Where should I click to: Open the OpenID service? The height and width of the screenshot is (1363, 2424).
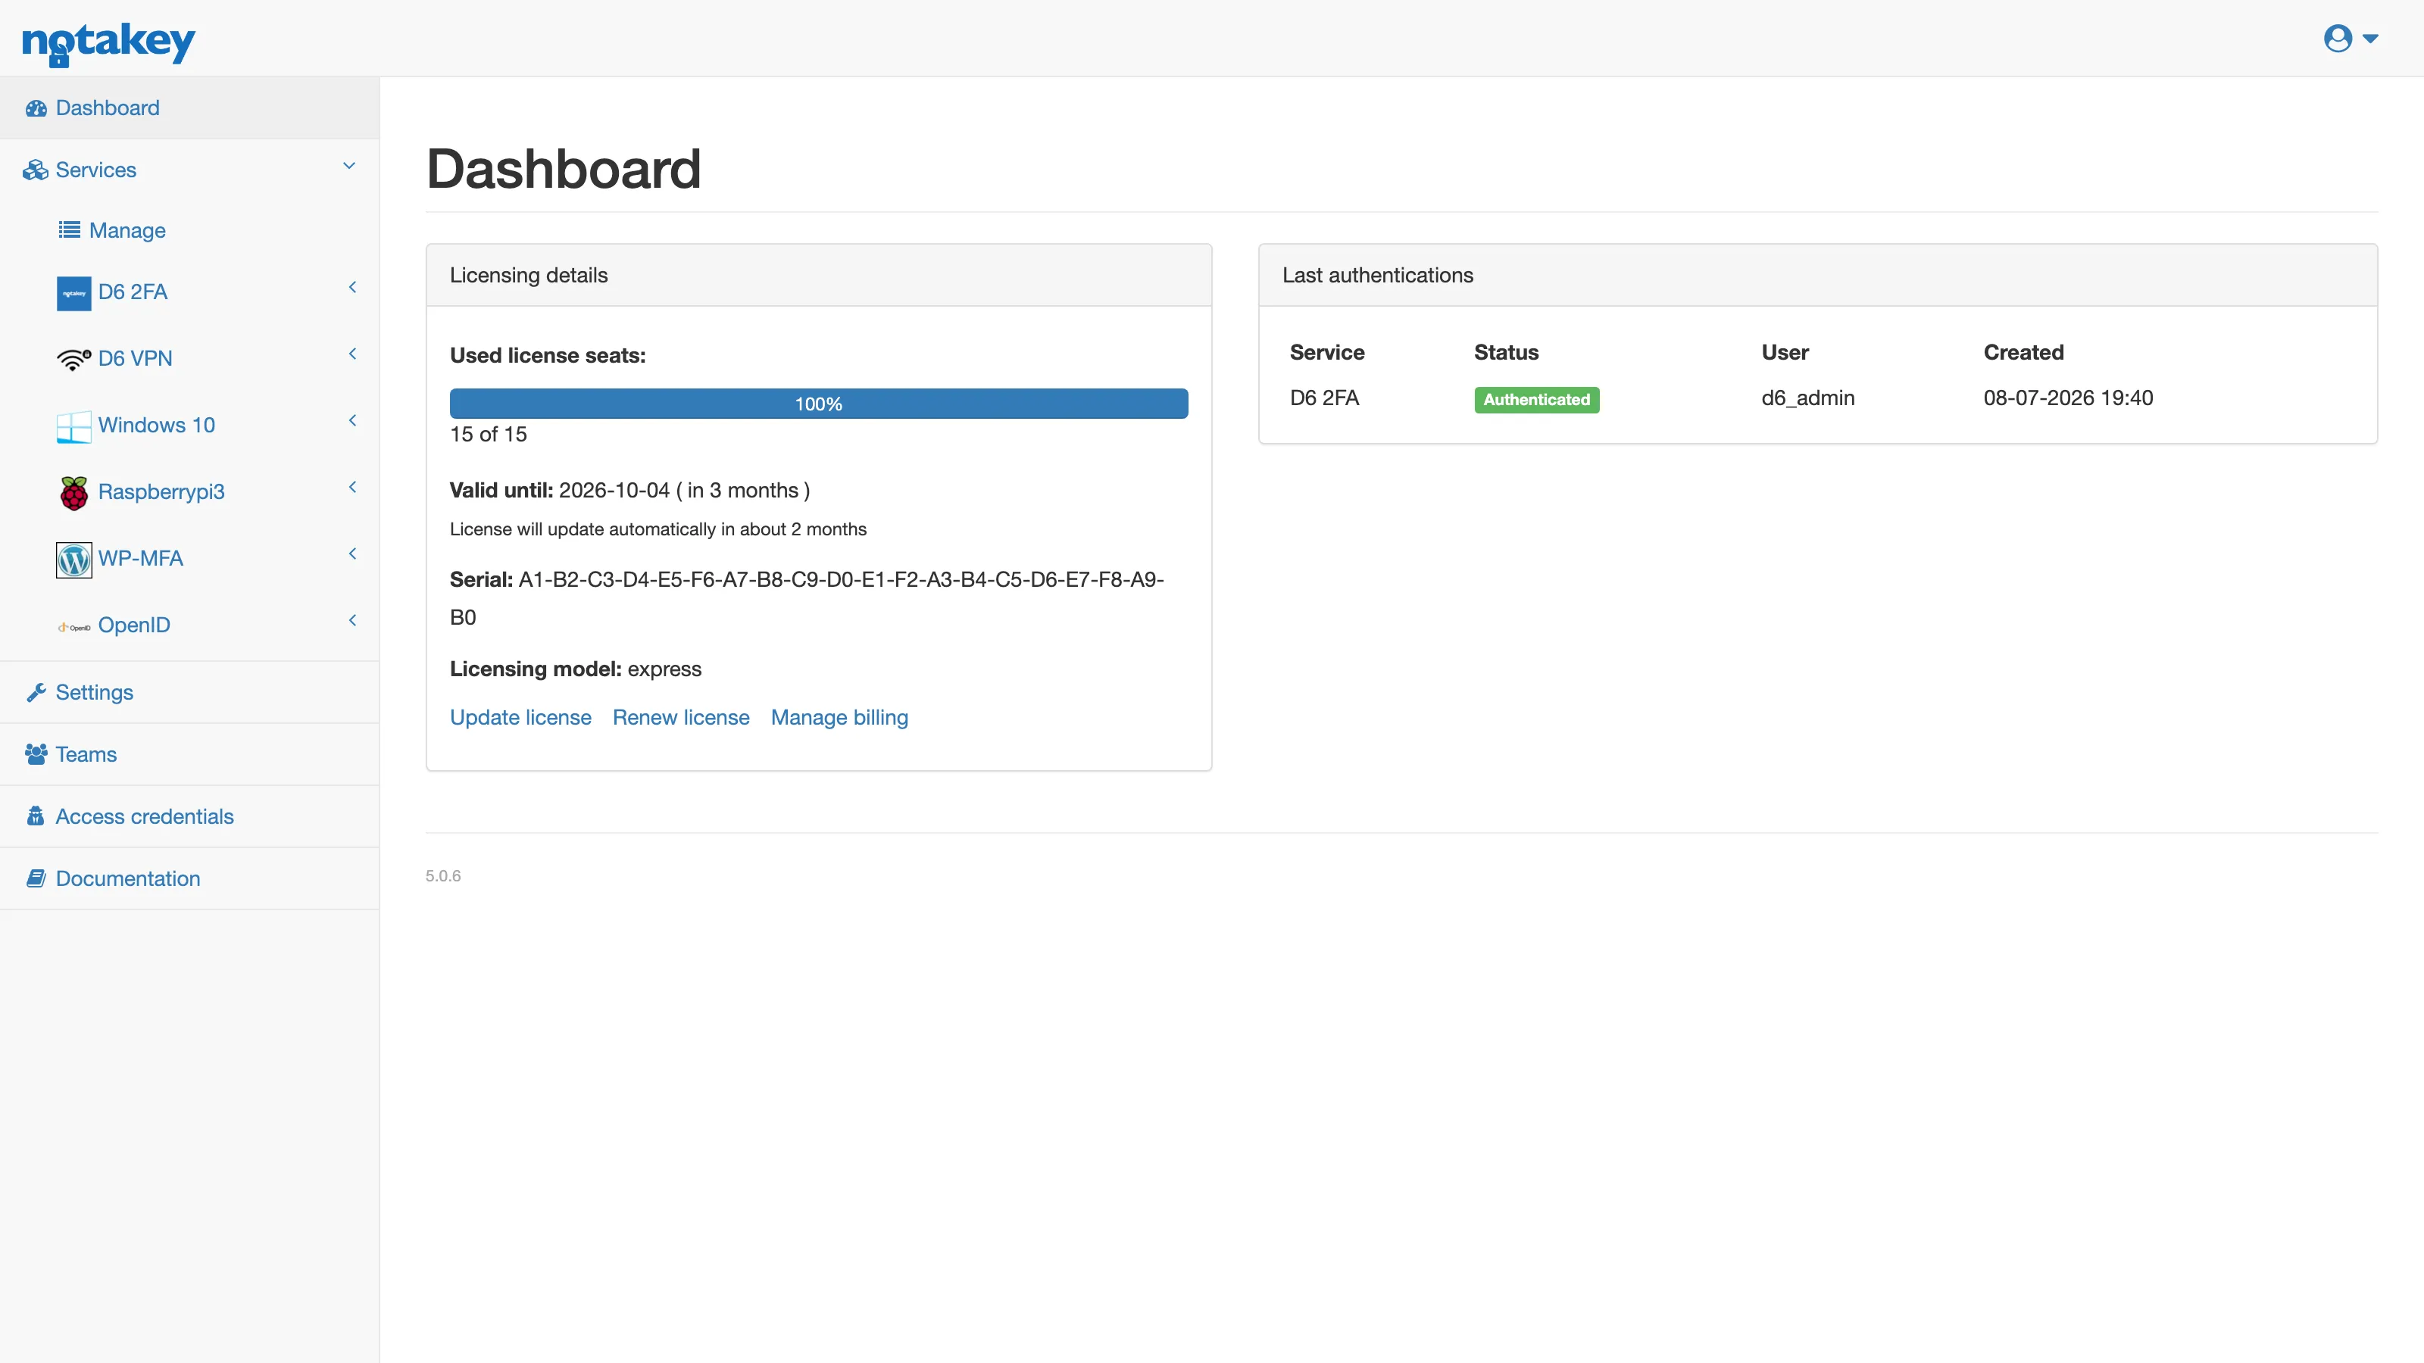click(x=133, y=625)
